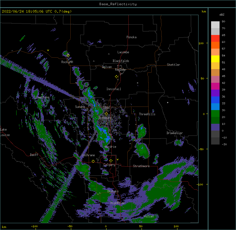Click the legend value -30
This screenshot has height=230, width=236.
pyautogui.click(x=224, y=145)
